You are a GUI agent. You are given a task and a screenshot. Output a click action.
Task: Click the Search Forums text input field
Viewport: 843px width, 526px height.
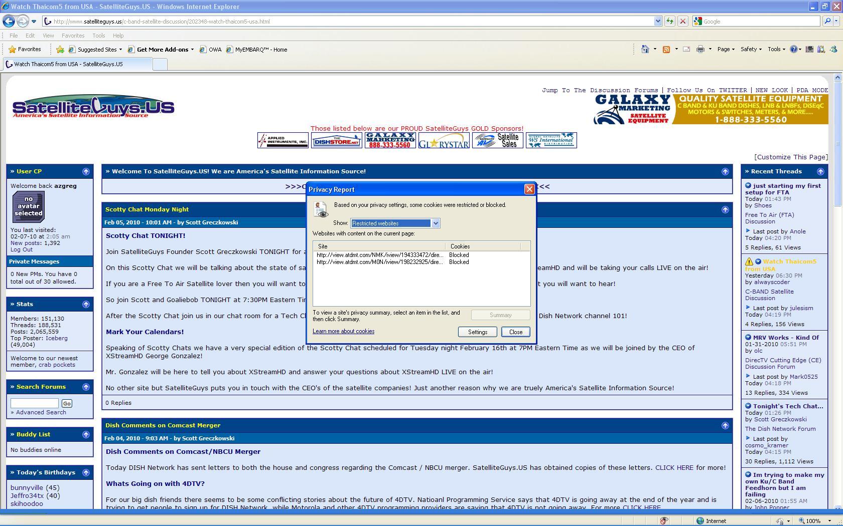[x=35, y=403]
